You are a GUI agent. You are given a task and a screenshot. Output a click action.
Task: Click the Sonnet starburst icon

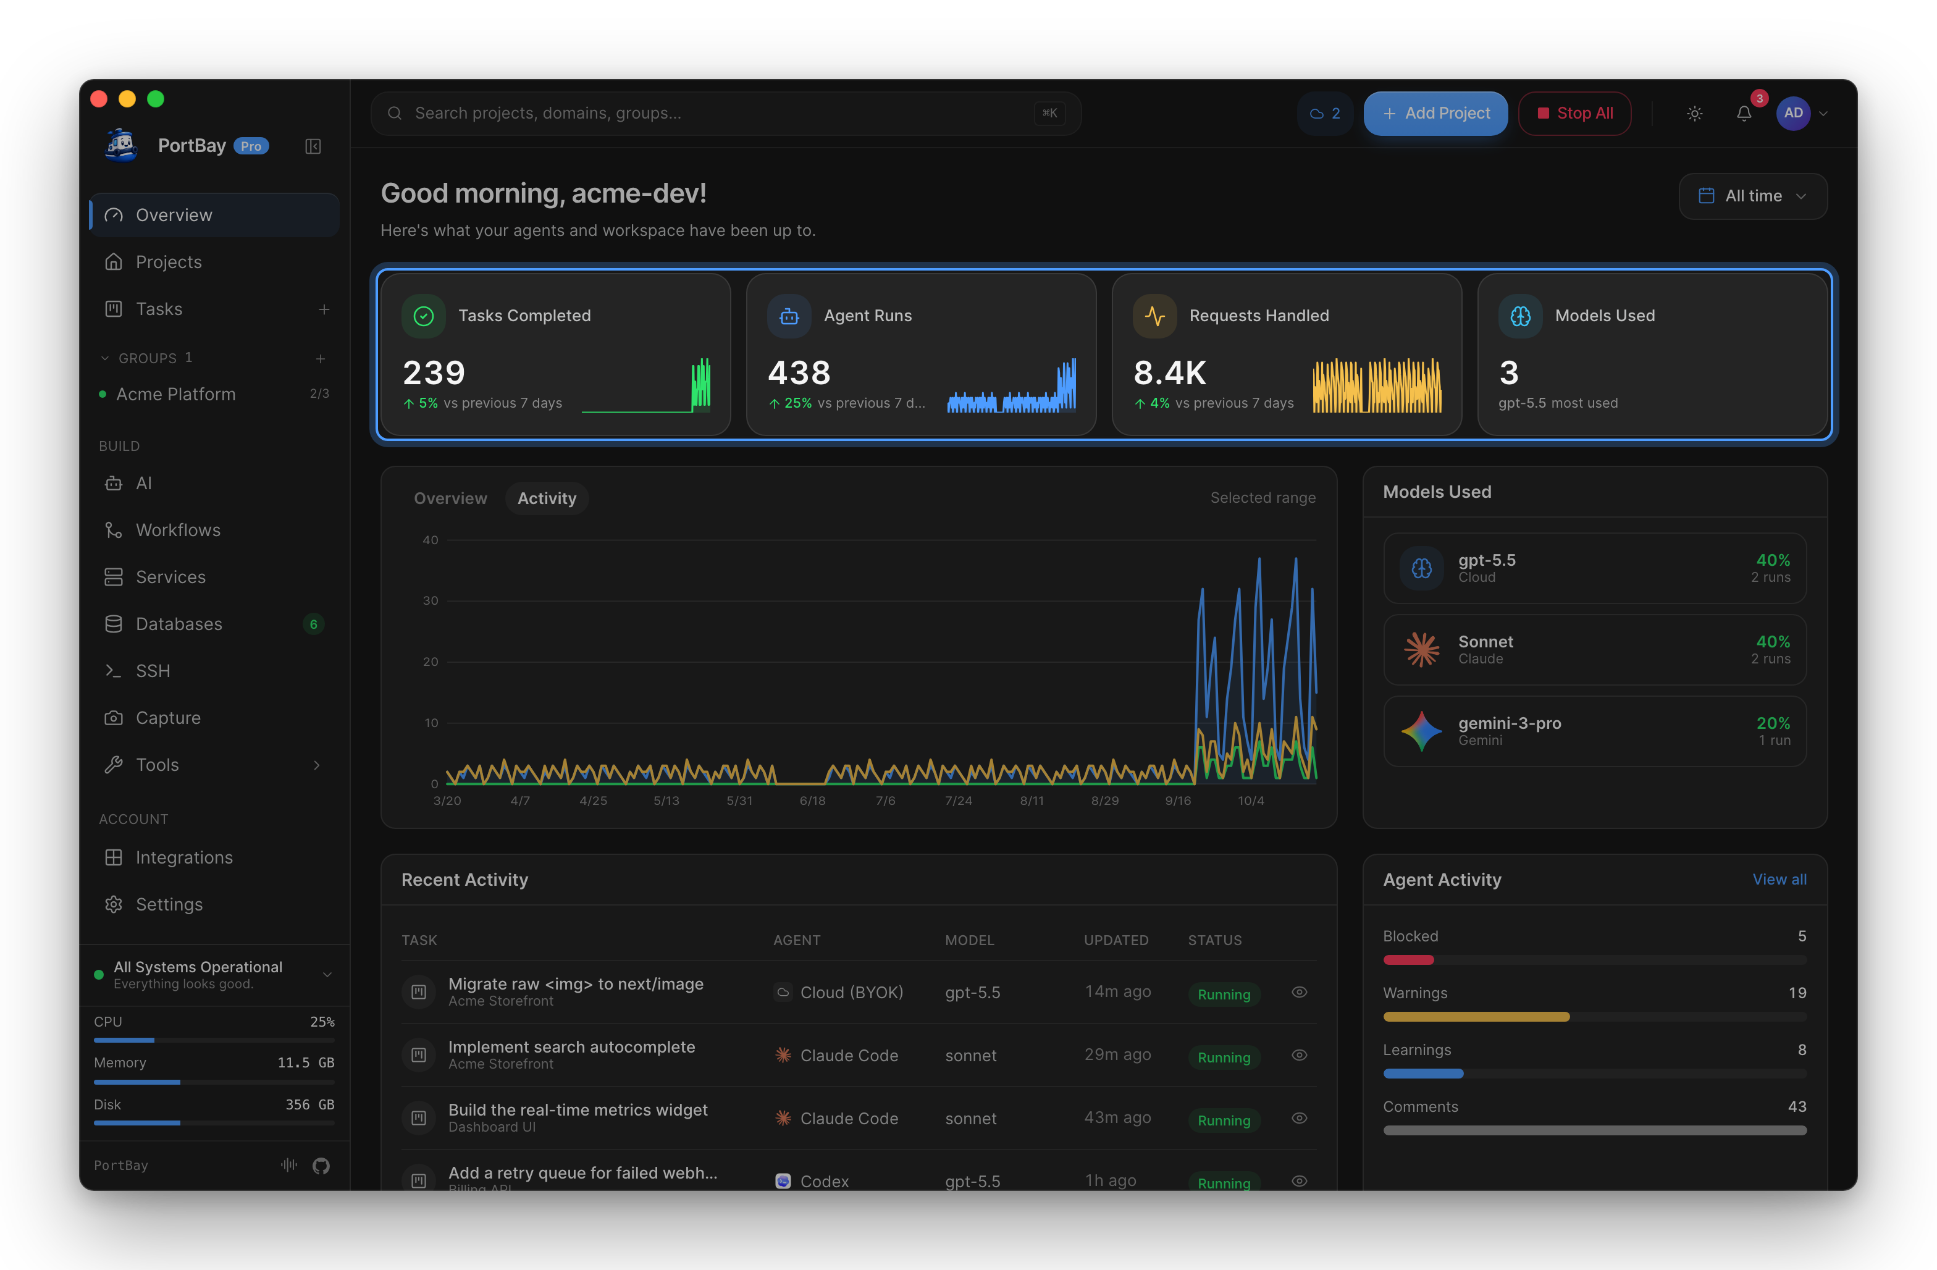[x=1421, y=650]
